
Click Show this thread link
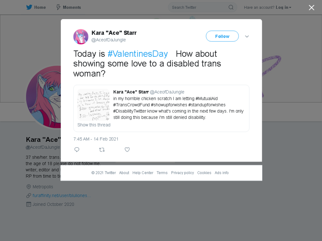tap(94, 125)
